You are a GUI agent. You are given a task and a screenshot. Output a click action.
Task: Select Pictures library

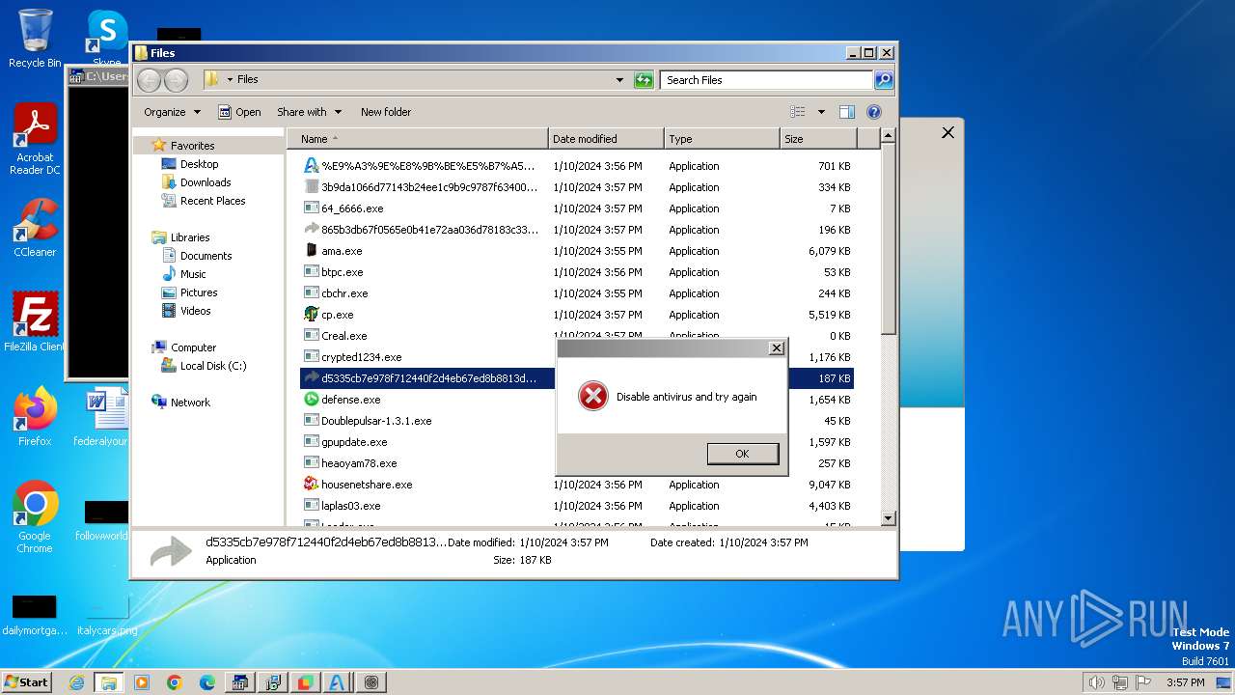click(199, 292)
